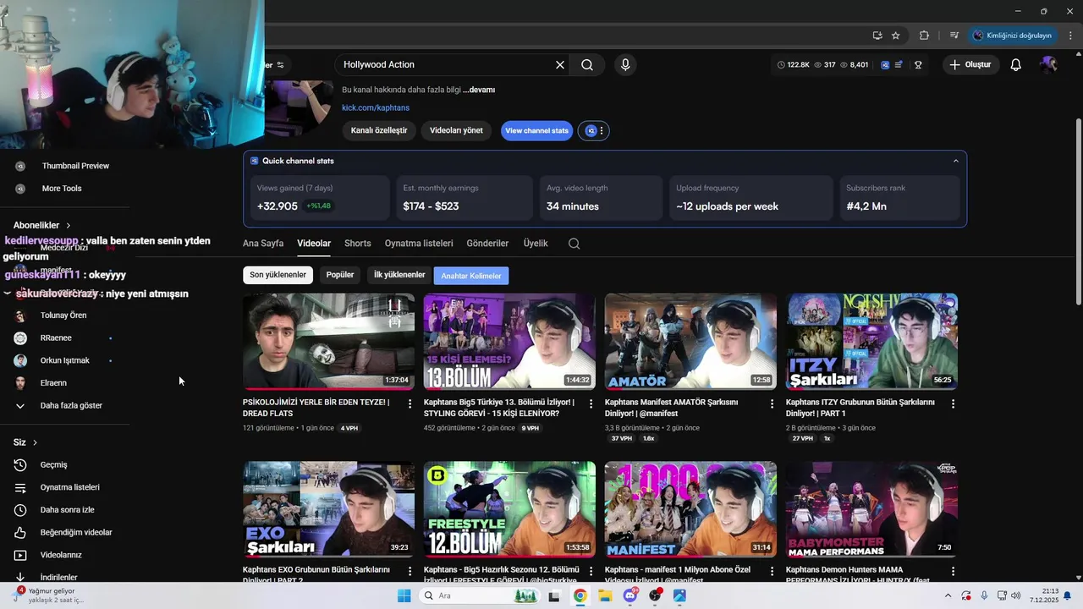
Task: Click the trophy icon in the stats bar
Action: tap(918, 64)
